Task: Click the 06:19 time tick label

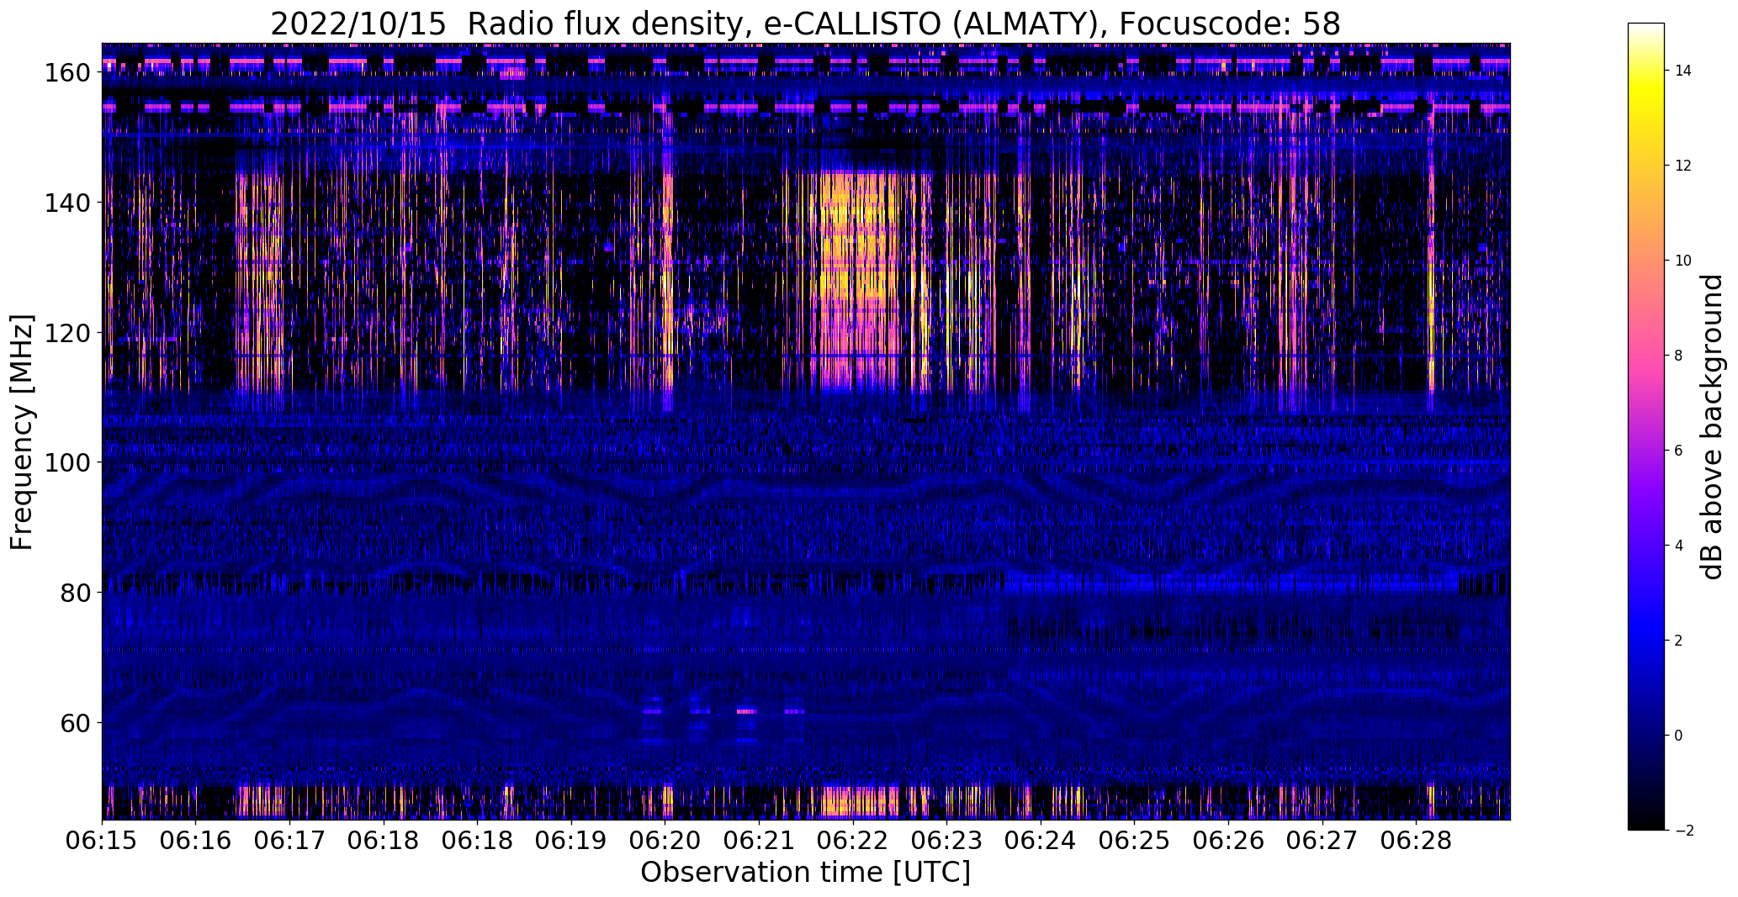Action: coord(571,841)
